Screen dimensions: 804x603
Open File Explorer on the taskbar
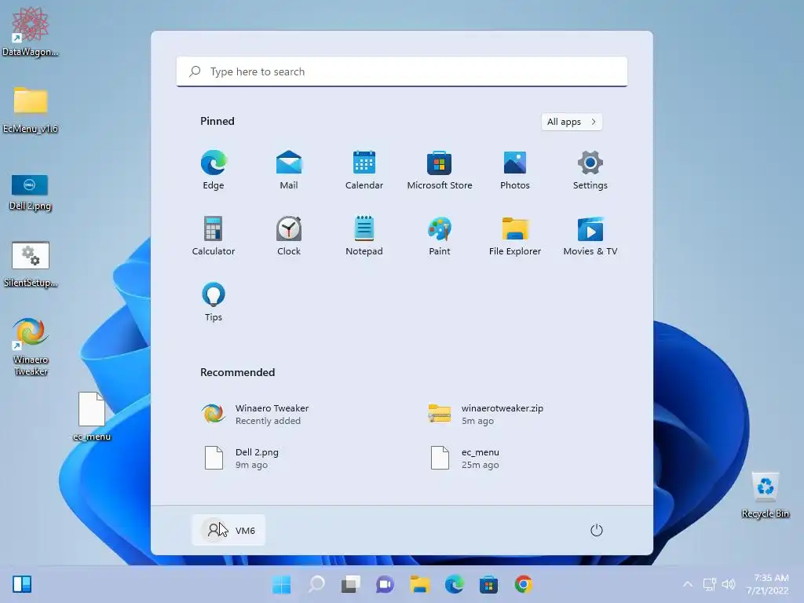[x=420, y=584]
